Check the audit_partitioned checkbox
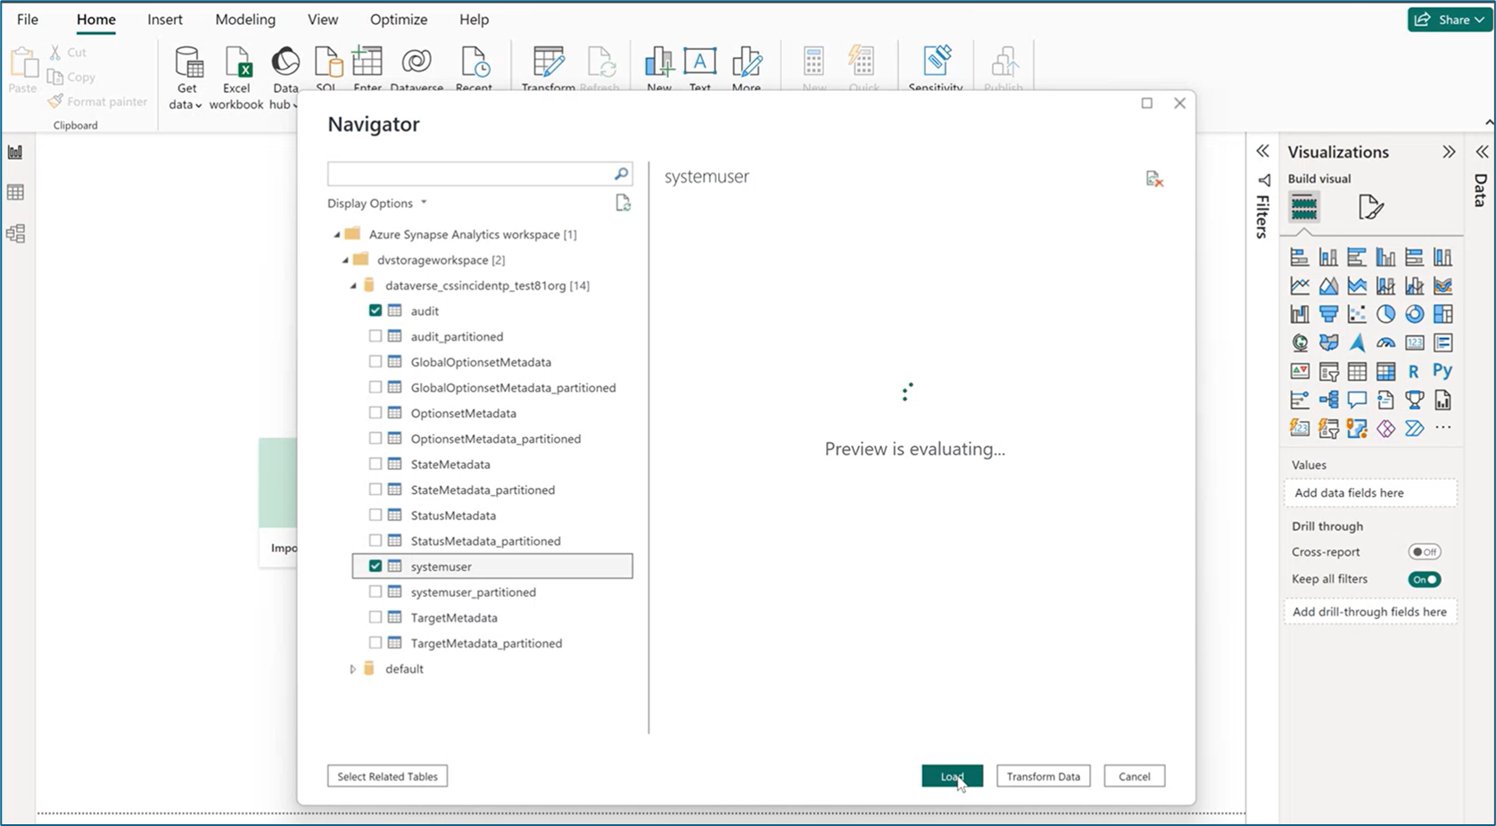Screen dimensions: 1496x826 (376, 336)
